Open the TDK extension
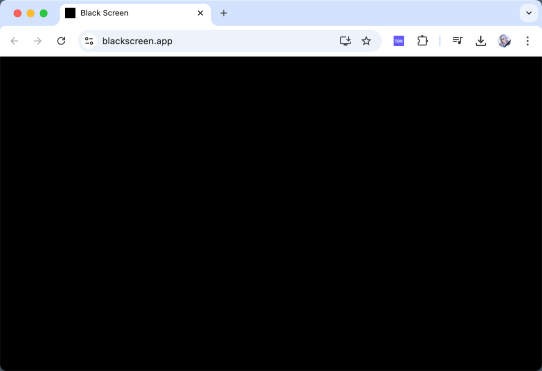 click(399, 41)
